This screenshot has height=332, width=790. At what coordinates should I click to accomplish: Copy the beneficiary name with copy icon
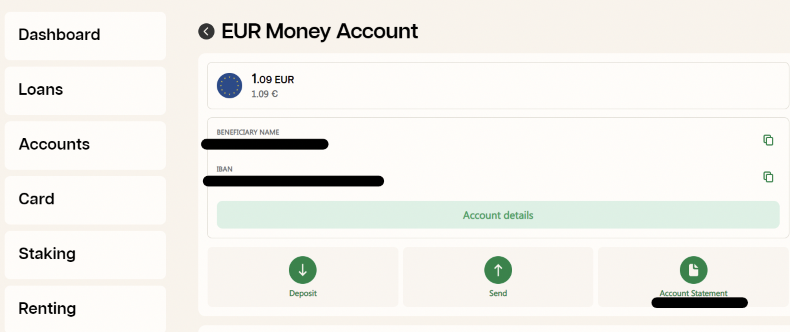pyautogui.click(x=768, y=140)
